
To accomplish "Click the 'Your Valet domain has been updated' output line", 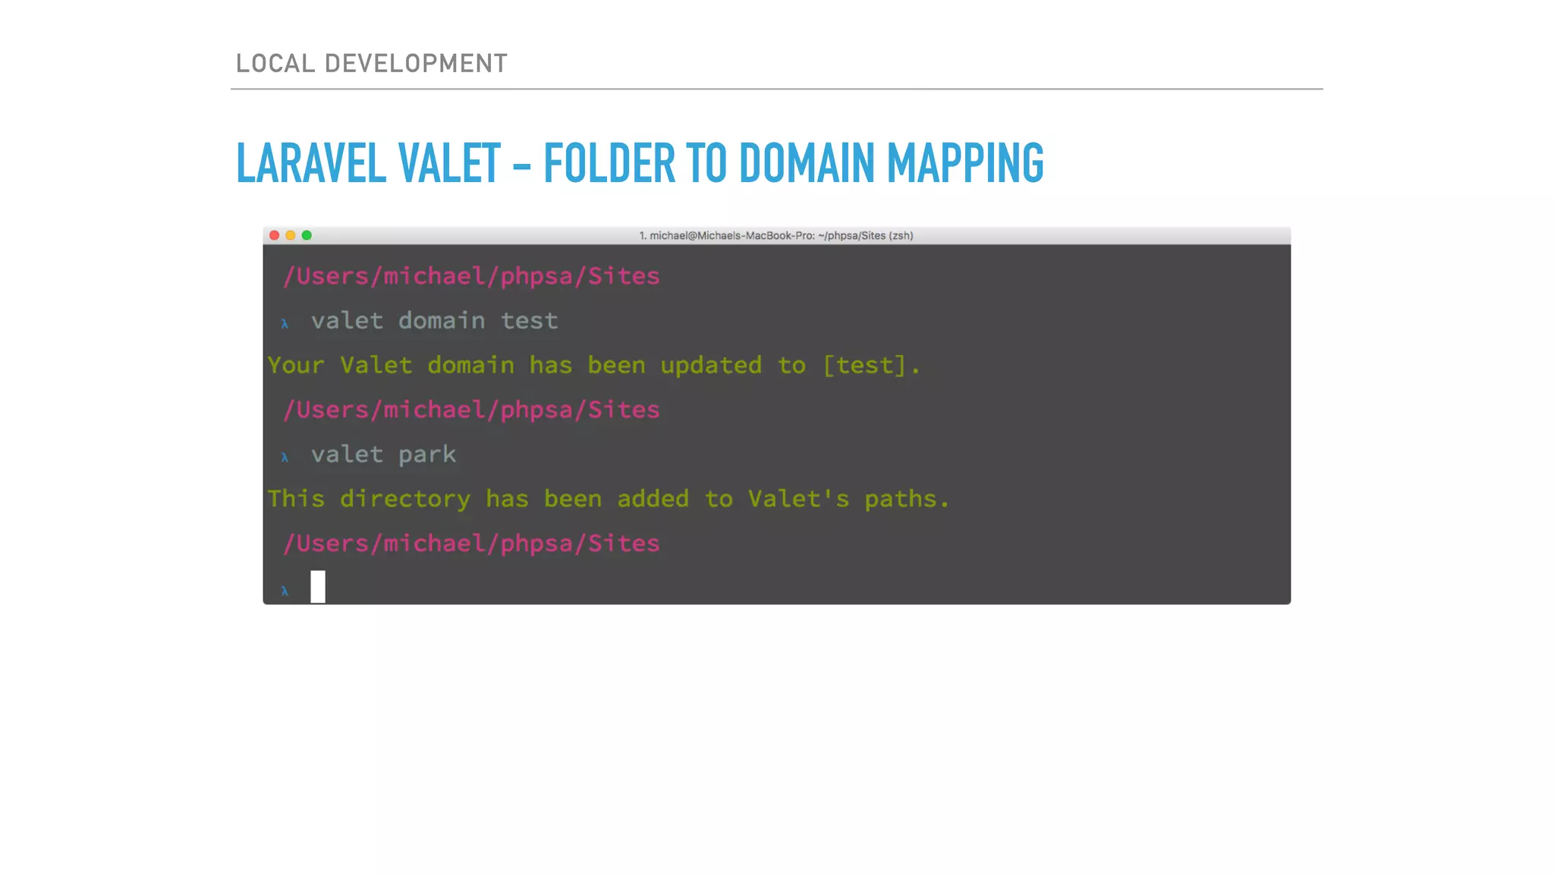I will (594, 365).
